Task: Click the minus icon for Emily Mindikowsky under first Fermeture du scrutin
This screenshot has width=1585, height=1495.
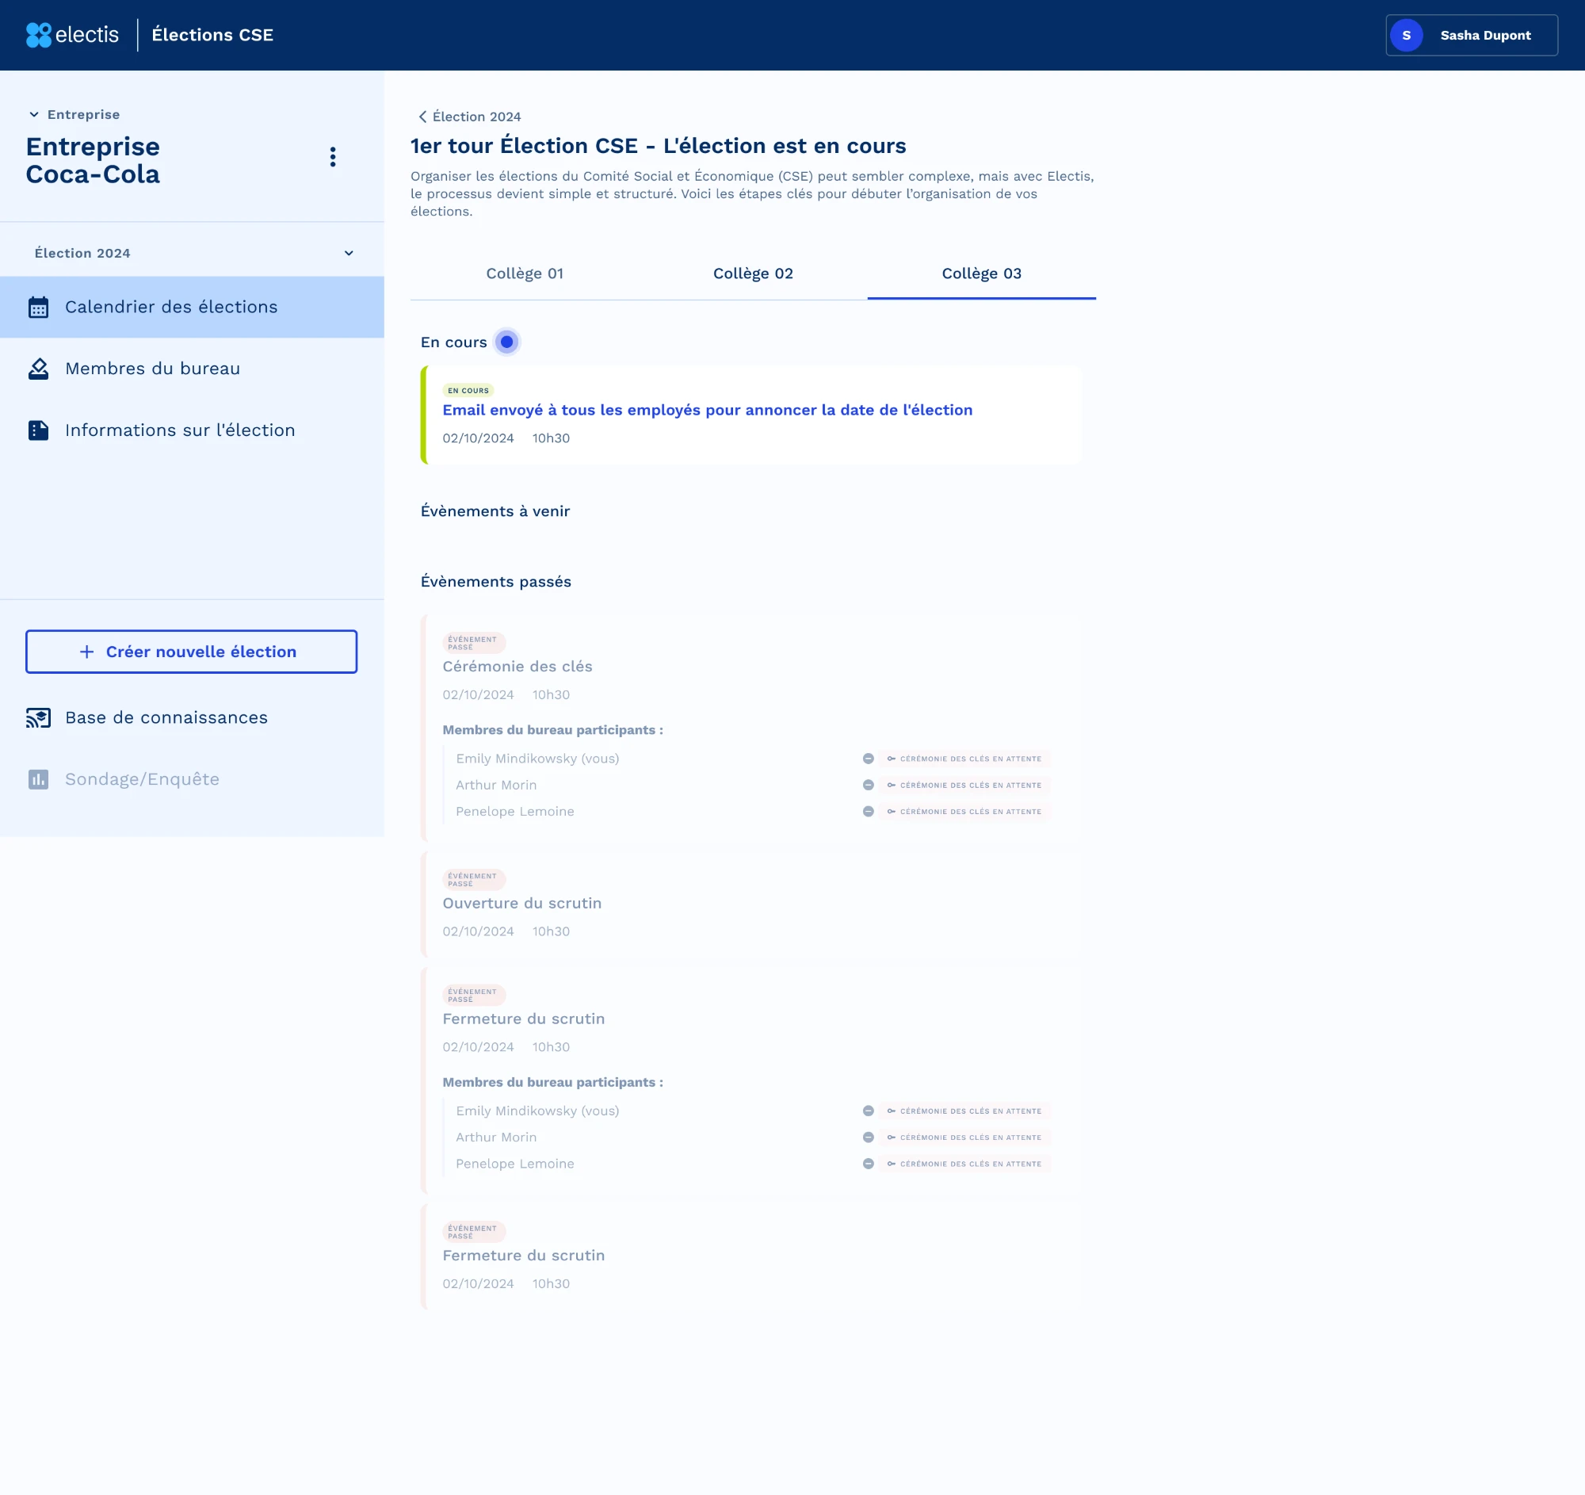Action: (869, 1111)
